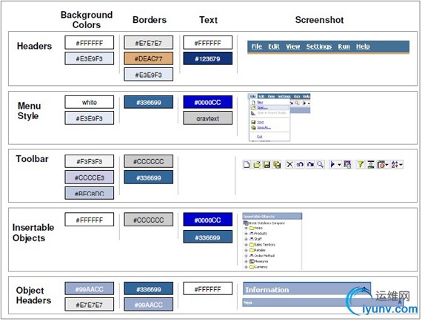Click the #123679 dark blue text swatch
Screen dimensions: 422x321
[x=207, y=58]
